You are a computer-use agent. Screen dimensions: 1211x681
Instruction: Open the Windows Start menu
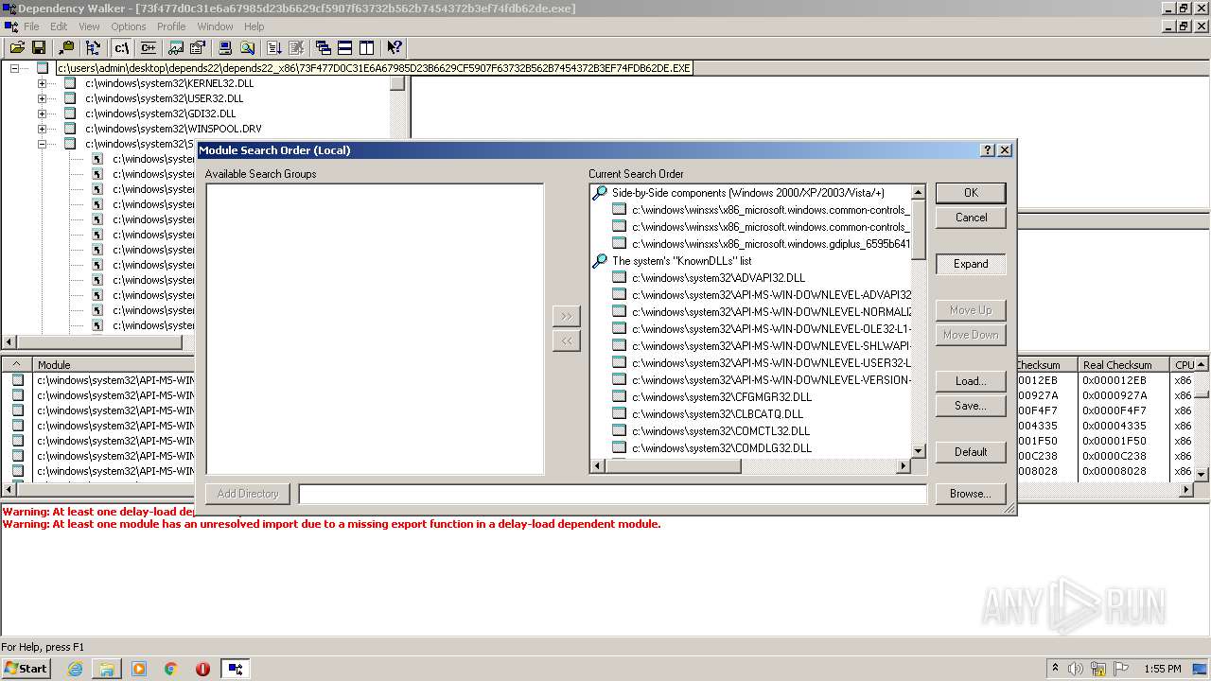[x=26, y=669]
